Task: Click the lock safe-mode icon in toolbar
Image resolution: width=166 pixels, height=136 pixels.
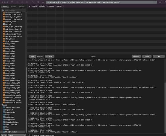Action: [32, 2]
